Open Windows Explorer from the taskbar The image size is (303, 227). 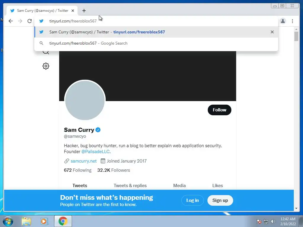[26, 221]
